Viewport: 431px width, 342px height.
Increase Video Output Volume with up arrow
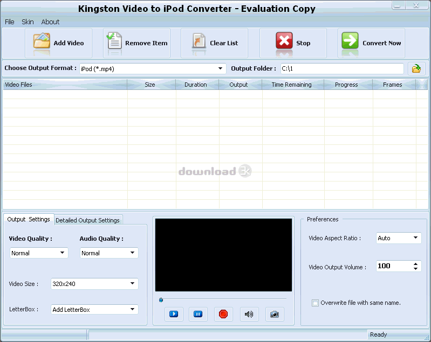pyautogui.click(x=415, y=264)
